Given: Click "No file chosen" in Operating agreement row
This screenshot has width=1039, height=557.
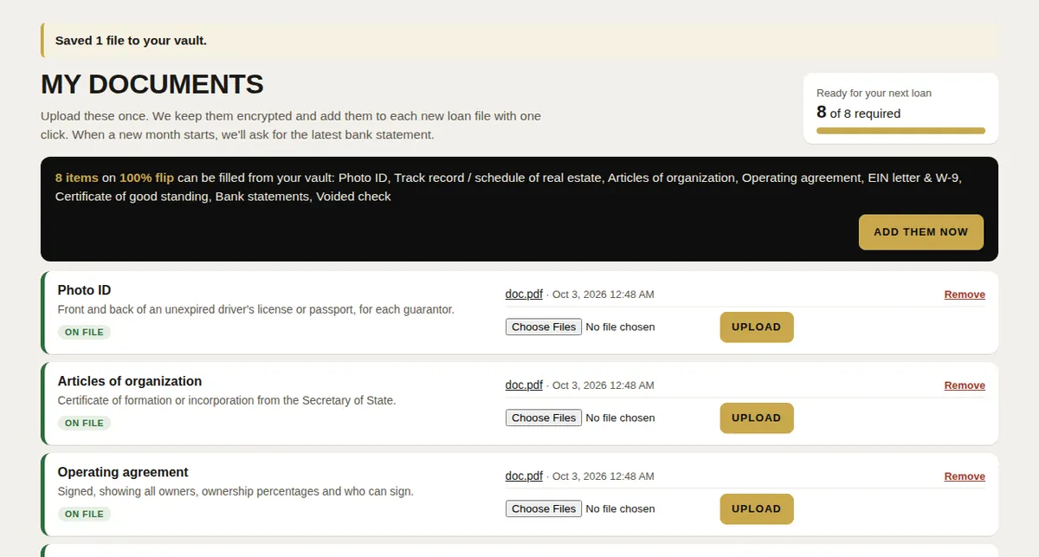Looking at the screenshot, I should [620, 509].
